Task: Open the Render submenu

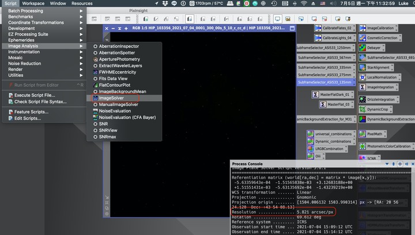Action: pyautogui.click(x=44, y=70)
